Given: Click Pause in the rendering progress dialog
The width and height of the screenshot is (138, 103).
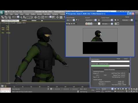Looking at the screenshot, I should pos(118,59).
